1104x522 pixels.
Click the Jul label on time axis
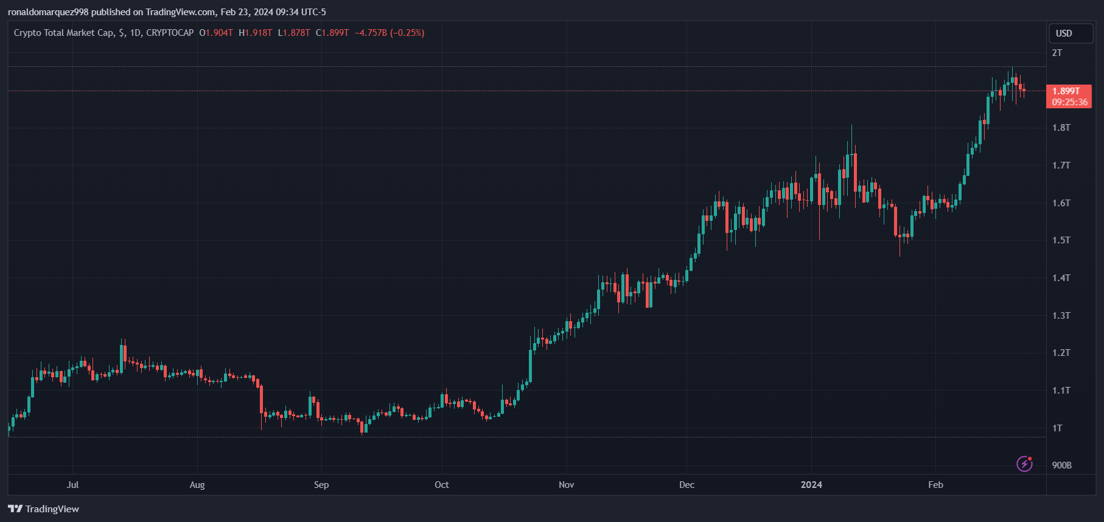(72, 485)
